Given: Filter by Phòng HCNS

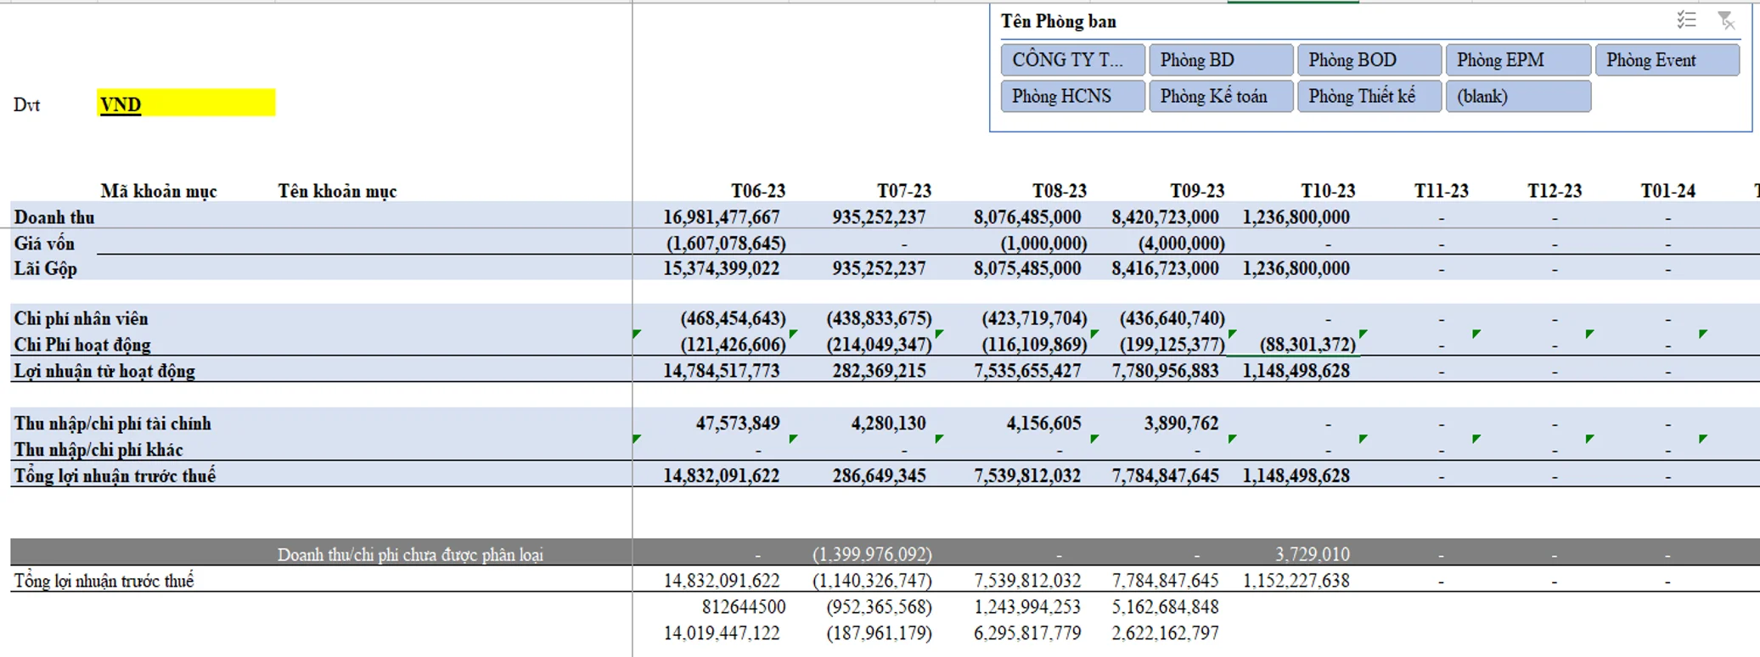Looking at the screenshot, I should [x=1072, y=96].
